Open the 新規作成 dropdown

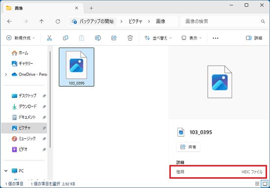tap(21, 38)
